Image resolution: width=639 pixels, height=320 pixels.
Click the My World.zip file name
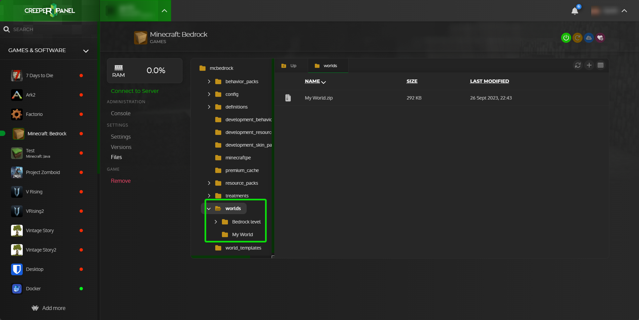click(x=319, y=98)
